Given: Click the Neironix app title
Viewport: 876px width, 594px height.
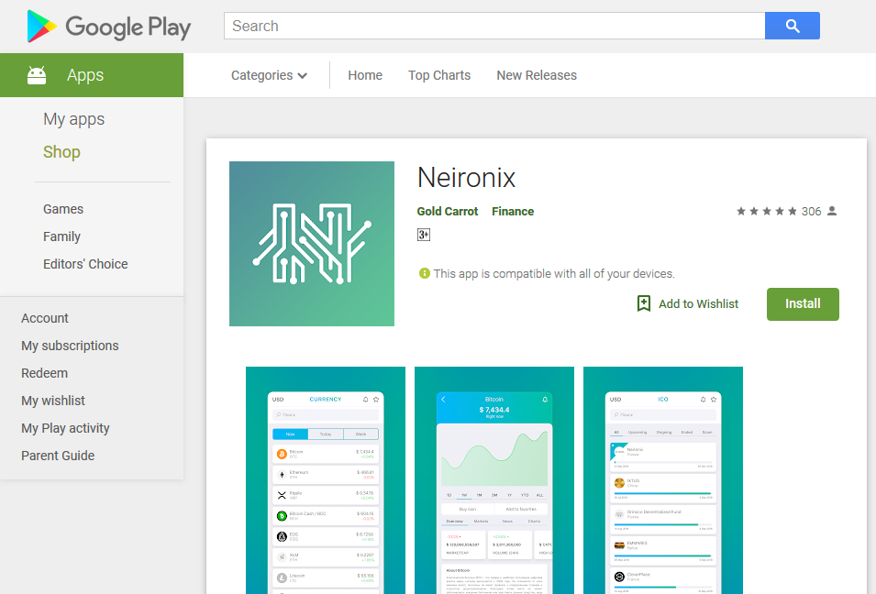Looking at the screenshot, I should (x=467, y=178).
